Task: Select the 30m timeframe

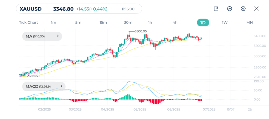Action: click(x=128, y=22)
